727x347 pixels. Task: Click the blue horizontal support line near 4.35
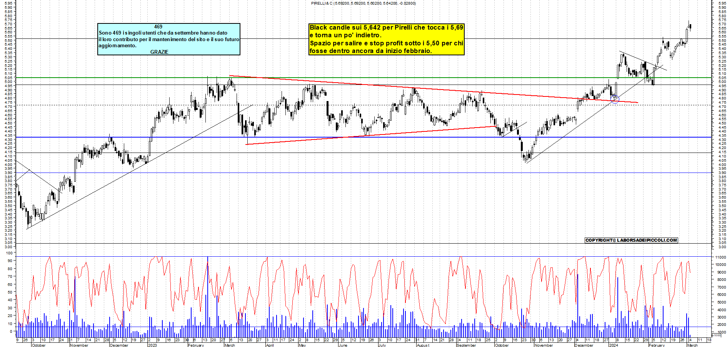point(363,137)
